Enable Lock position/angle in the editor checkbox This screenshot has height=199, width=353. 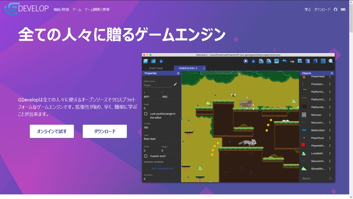(146, 114)
